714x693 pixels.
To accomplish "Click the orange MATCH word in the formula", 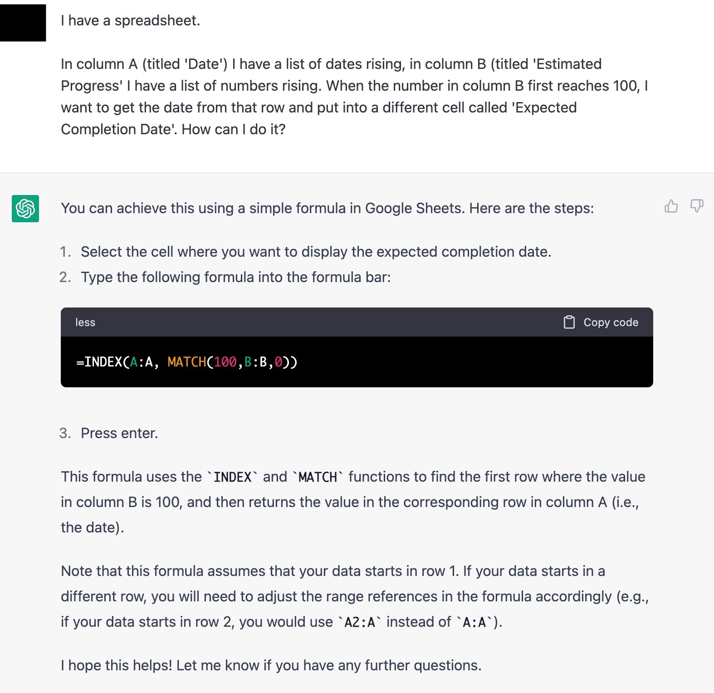I will [187, 362].
